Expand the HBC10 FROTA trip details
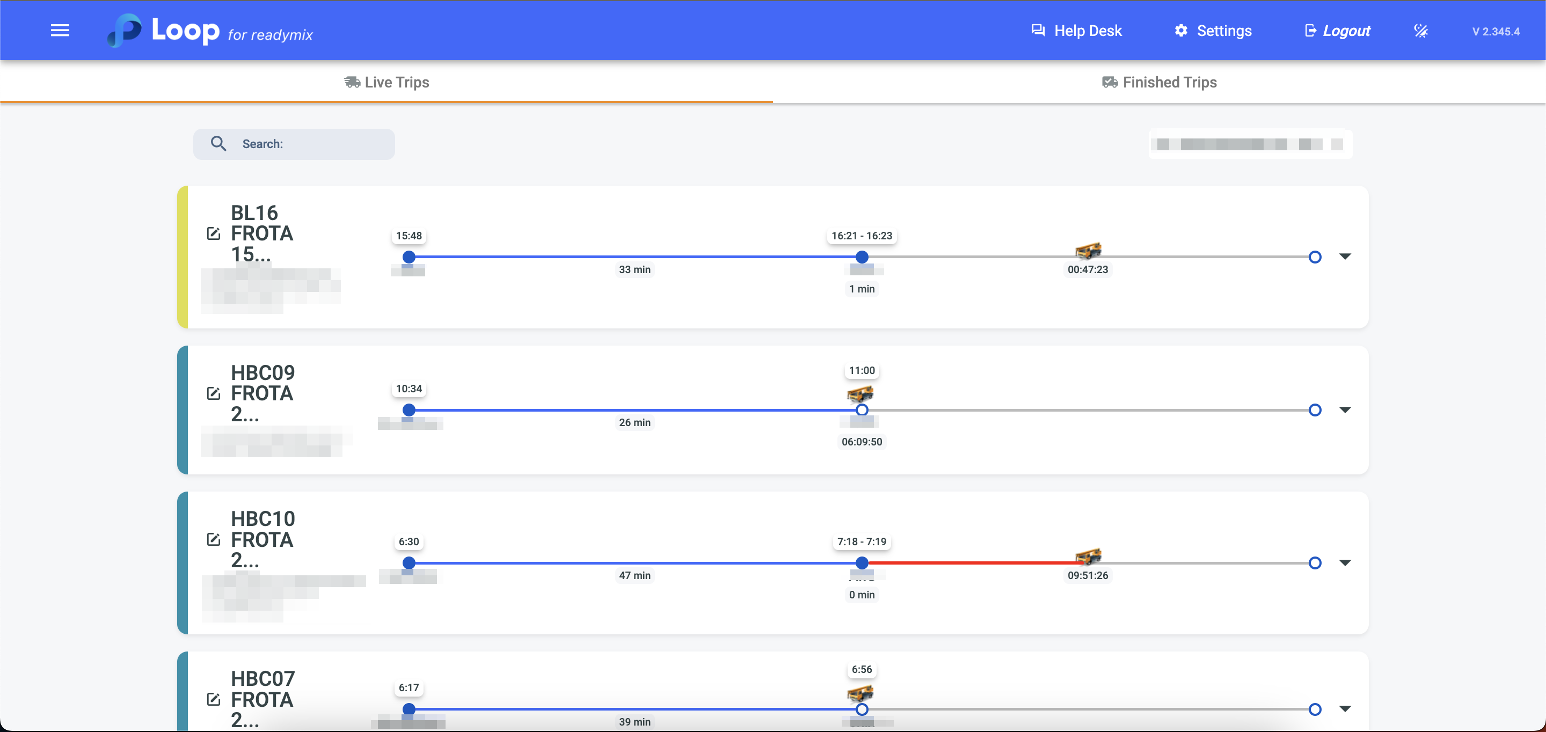 1345,563
